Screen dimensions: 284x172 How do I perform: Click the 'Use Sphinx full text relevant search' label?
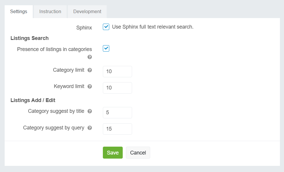pyautogui.click(x=153, y=27)
